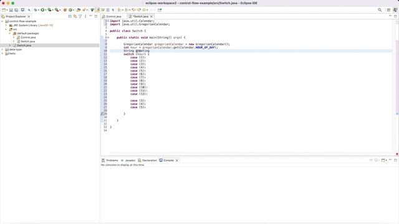Click the Open Perspective icon

click(388, 10)
